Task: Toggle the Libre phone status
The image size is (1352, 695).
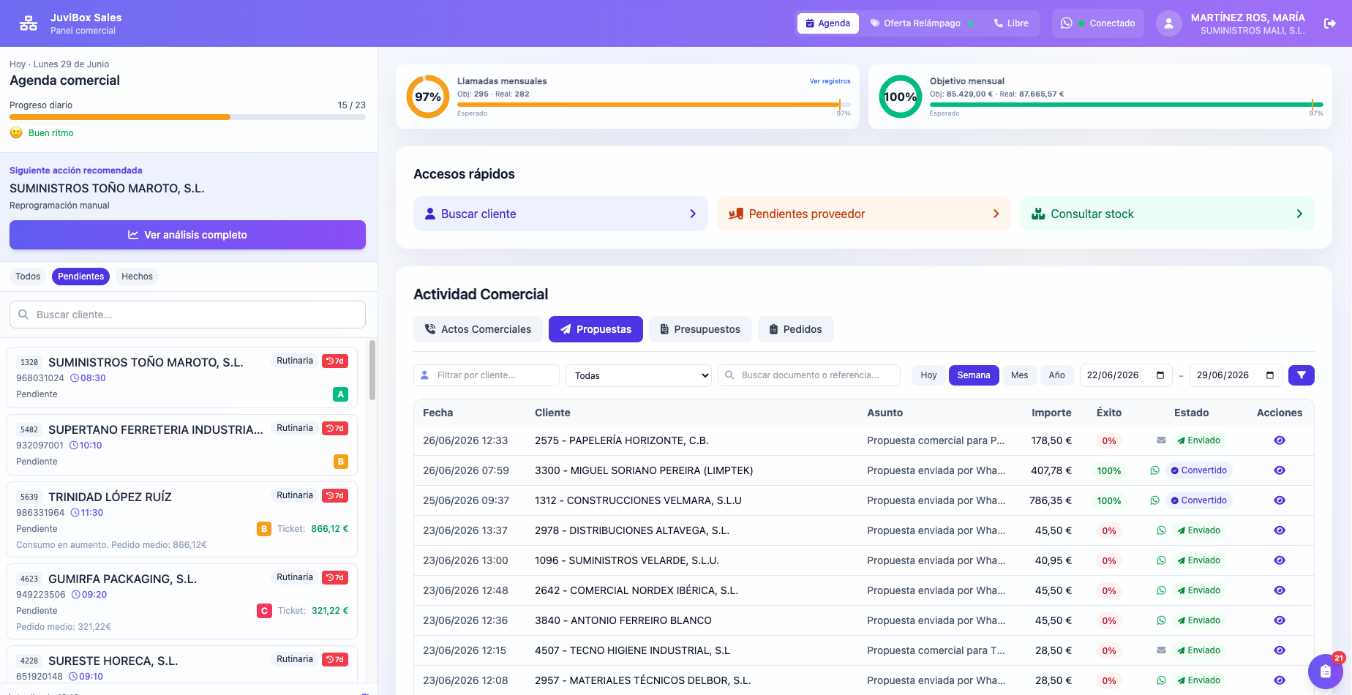Action: pos(1011,23)
